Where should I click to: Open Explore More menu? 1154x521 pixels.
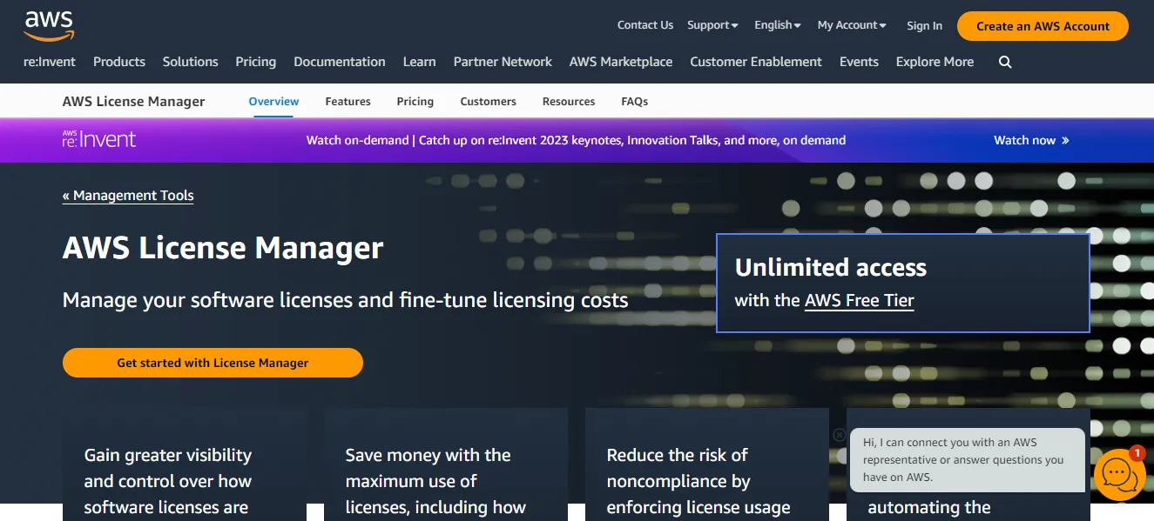click(935, 62)
